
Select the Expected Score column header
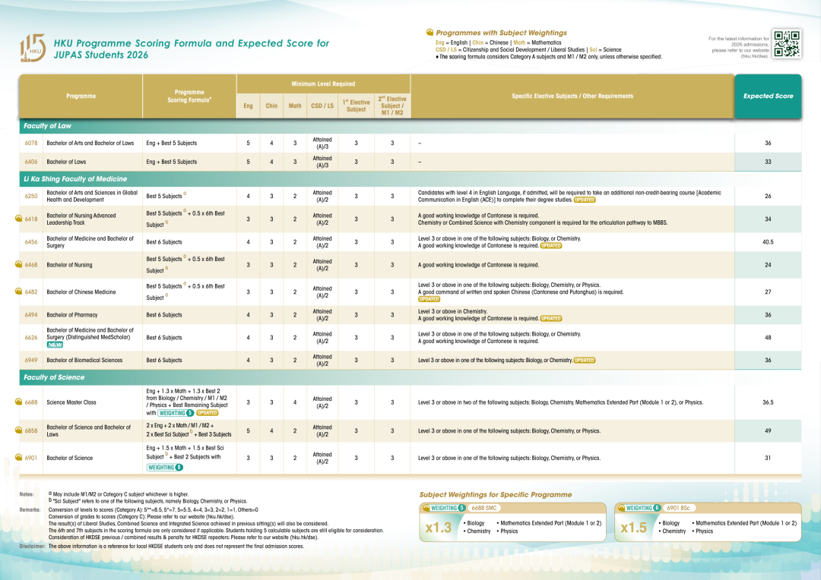[x=768, y=96]
